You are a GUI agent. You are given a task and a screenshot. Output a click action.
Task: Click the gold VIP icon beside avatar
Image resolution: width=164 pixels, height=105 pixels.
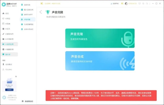[122, 3]
